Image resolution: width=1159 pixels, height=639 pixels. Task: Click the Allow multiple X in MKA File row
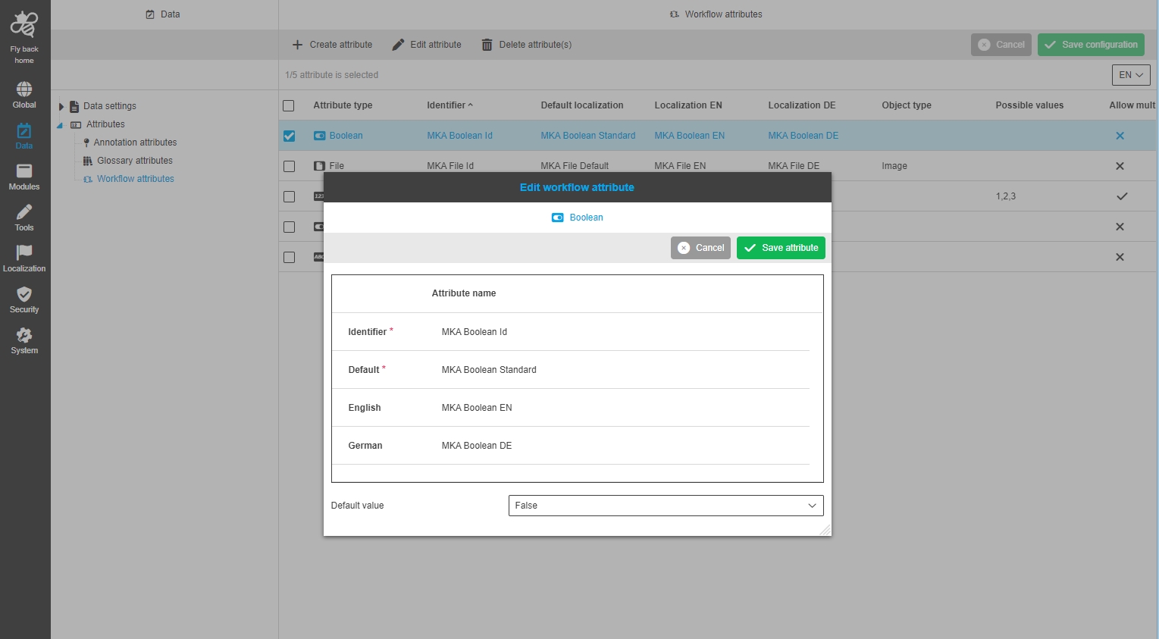pos(1120,166)
